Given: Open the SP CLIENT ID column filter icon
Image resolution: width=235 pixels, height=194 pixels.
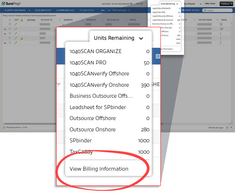Looking at the screenshot, I should pos(60,20).
